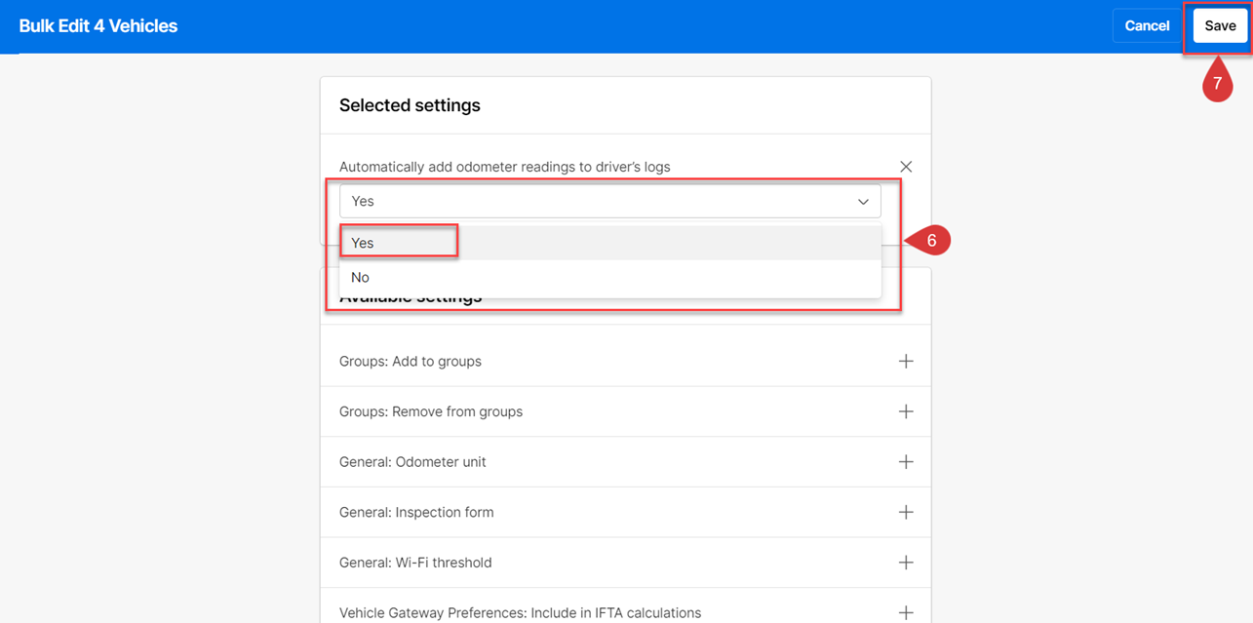The image size is (1253, 623).
Task: Add Include in IFTA calculations plus icon
Action: [906, 612]
